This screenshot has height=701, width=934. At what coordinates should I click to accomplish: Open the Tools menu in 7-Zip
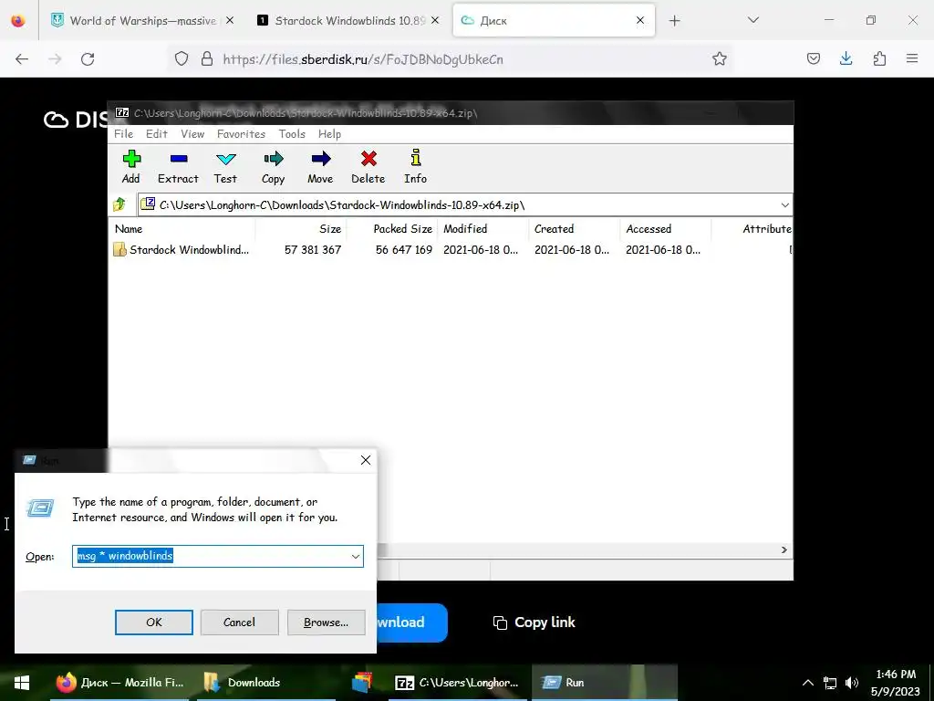click(x=292, y=134)
